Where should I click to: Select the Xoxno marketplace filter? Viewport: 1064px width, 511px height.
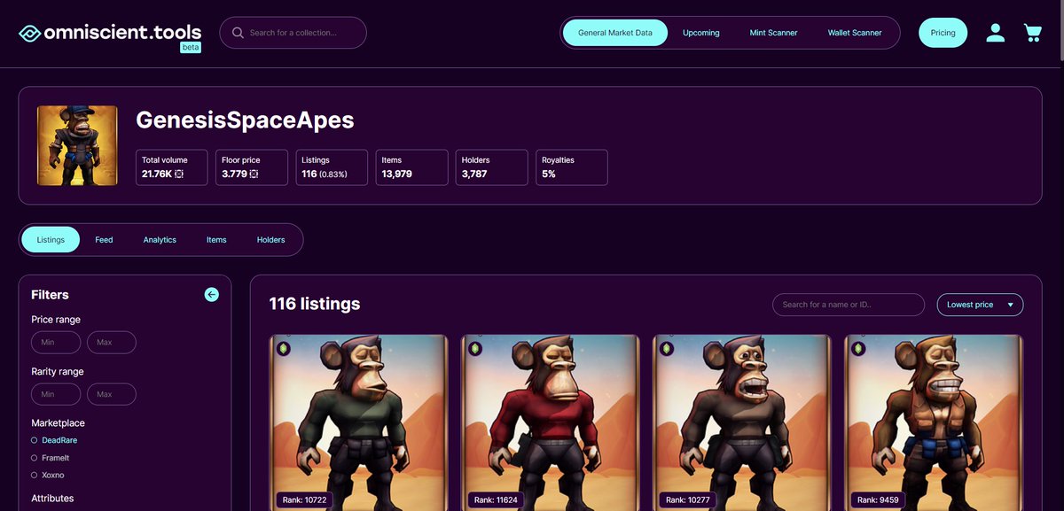click(48, 476)
